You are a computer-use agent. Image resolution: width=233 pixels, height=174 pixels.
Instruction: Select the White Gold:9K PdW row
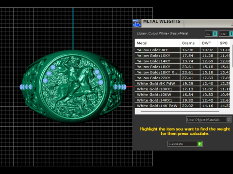coord(183,84)
